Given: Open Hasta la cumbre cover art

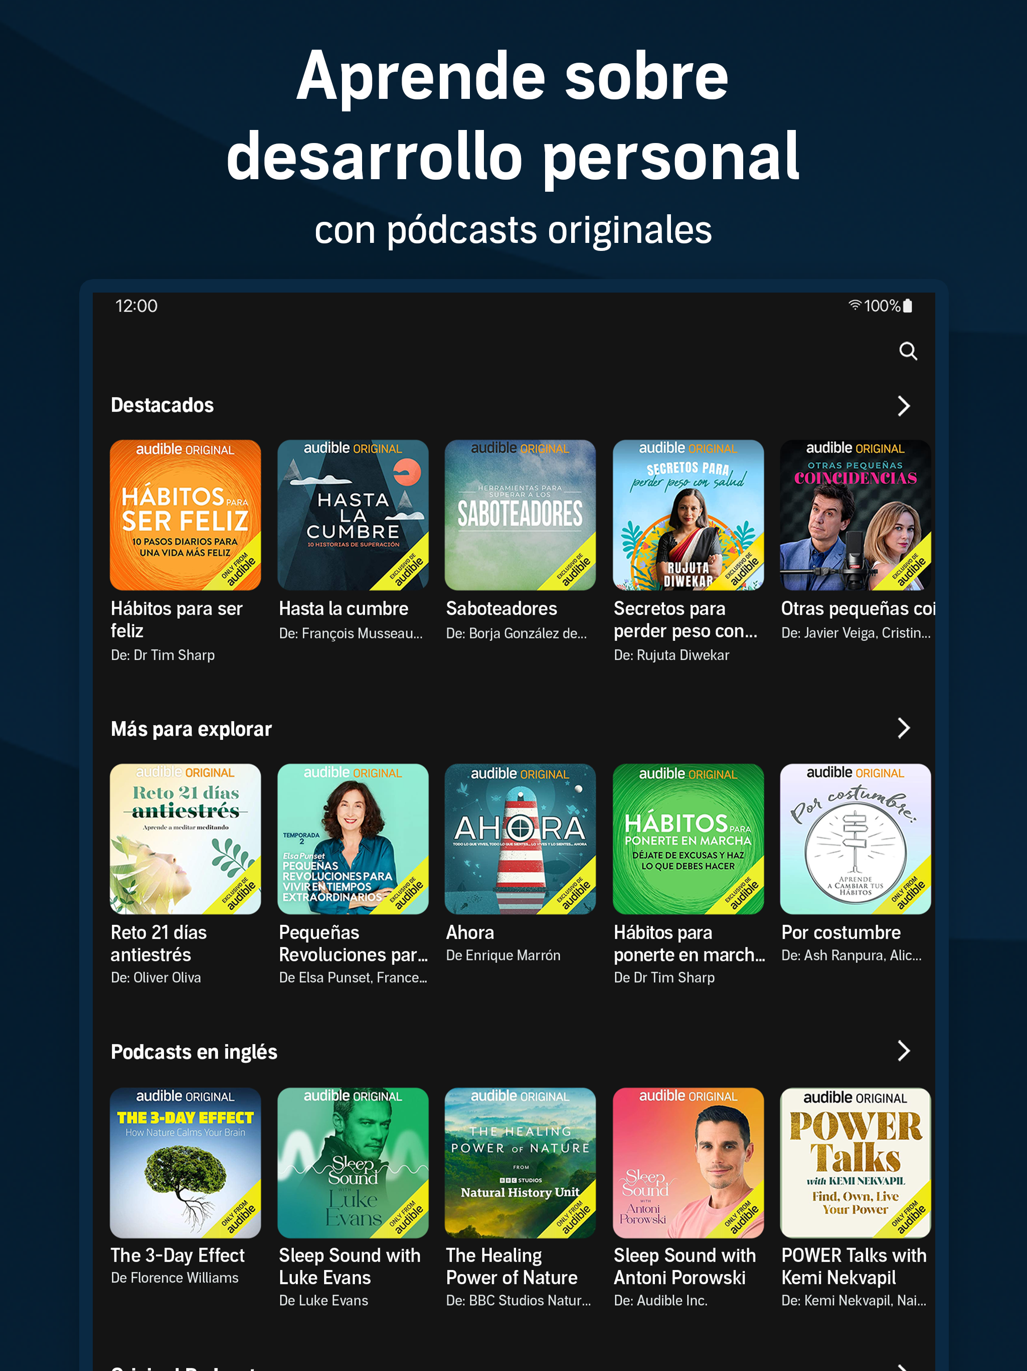Looking at the screenshot, I should (x=353, y=515).
